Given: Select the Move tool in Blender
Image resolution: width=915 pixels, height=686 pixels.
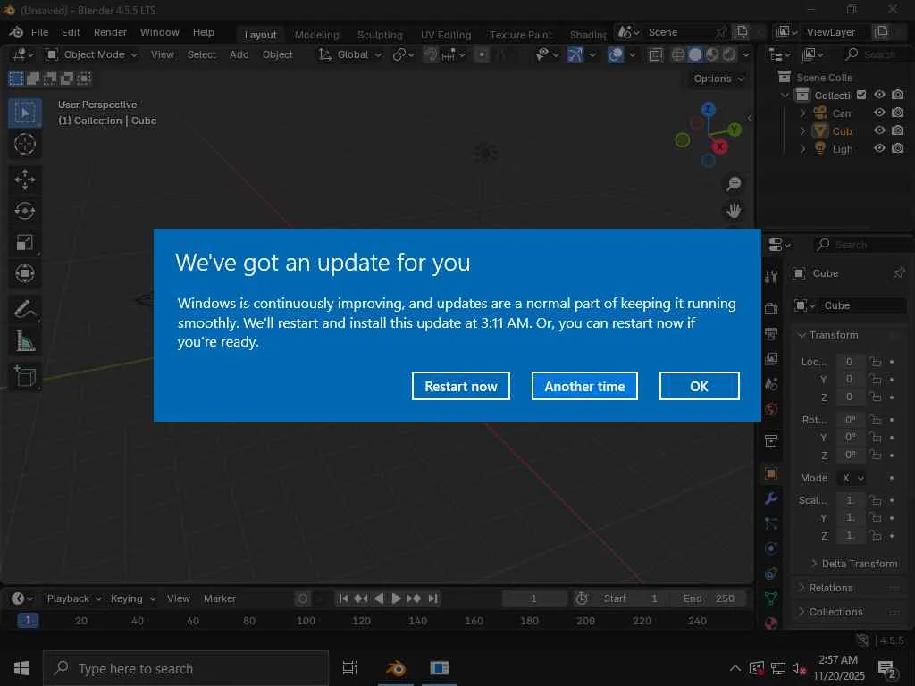Looking at the screenshot, I should [24, 180].
